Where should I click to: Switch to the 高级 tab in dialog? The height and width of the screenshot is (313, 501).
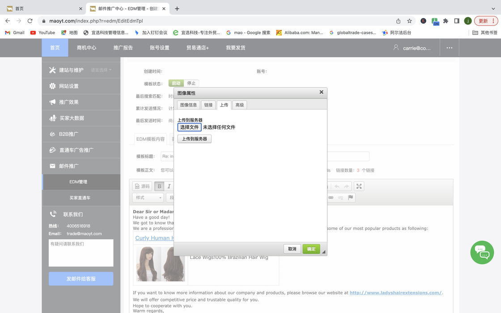pyautogui.click(x=240, y=105)
